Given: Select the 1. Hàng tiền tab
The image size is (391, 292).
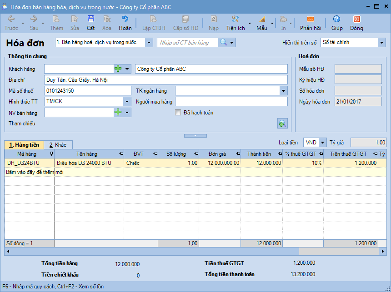Looking at the screenshot, I should coord(24,145).
